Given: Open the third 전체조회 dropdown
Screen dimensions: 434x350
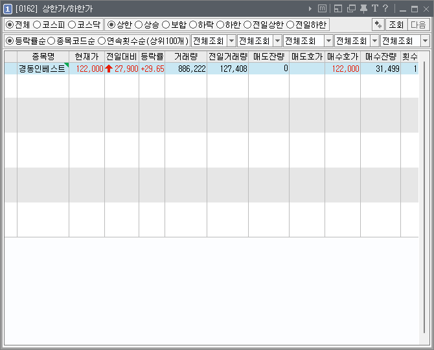Looking at the screenshot, I should 328,41.
